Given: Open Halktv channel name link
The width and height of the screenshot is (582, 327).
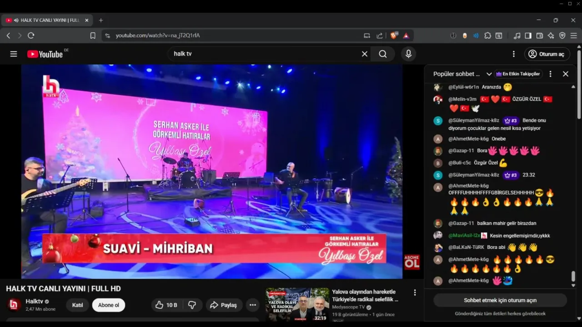Looking at the screenshot, I should coord(34,302).
